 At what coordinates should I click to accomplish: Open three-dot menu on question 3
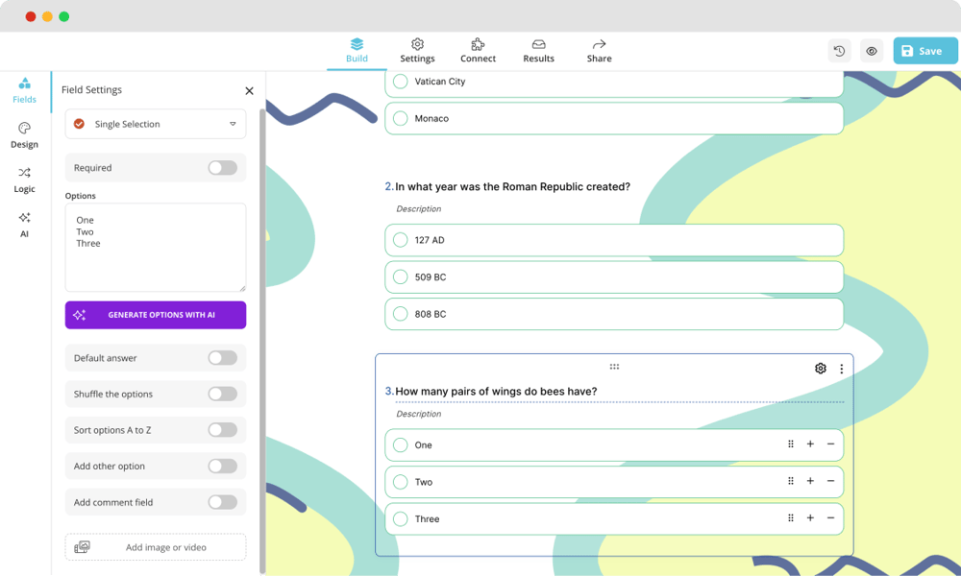[x=842, y=369]
